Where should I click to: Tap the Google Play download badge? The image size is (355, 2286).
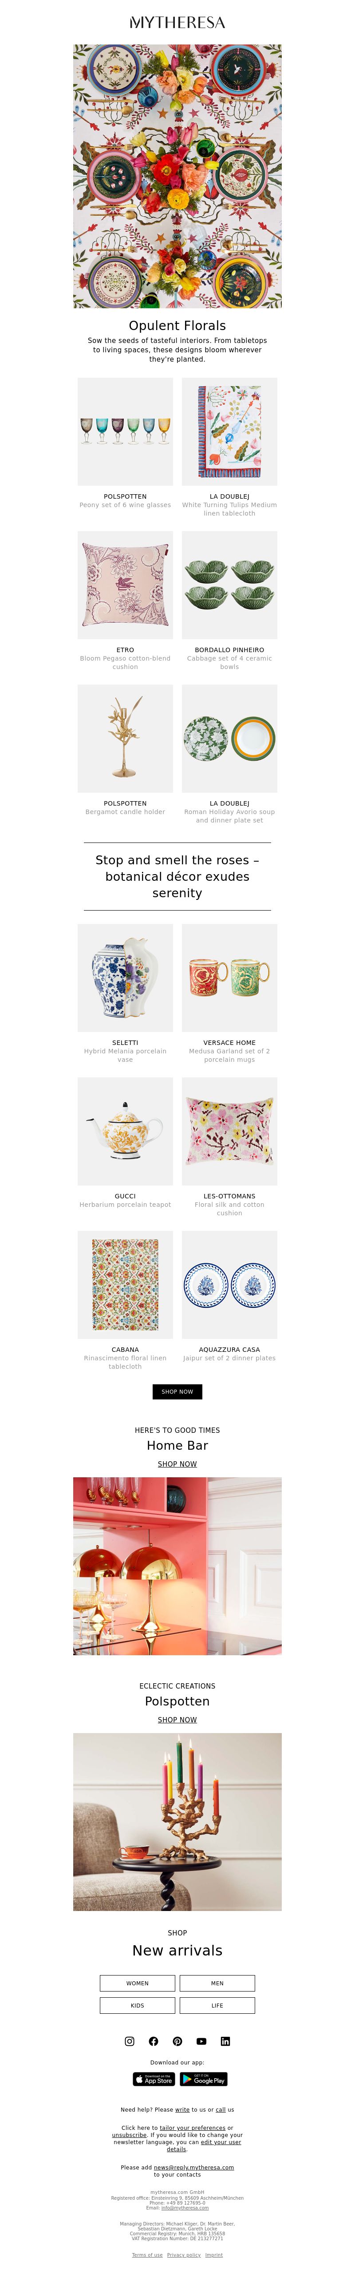coord(204,2078)
